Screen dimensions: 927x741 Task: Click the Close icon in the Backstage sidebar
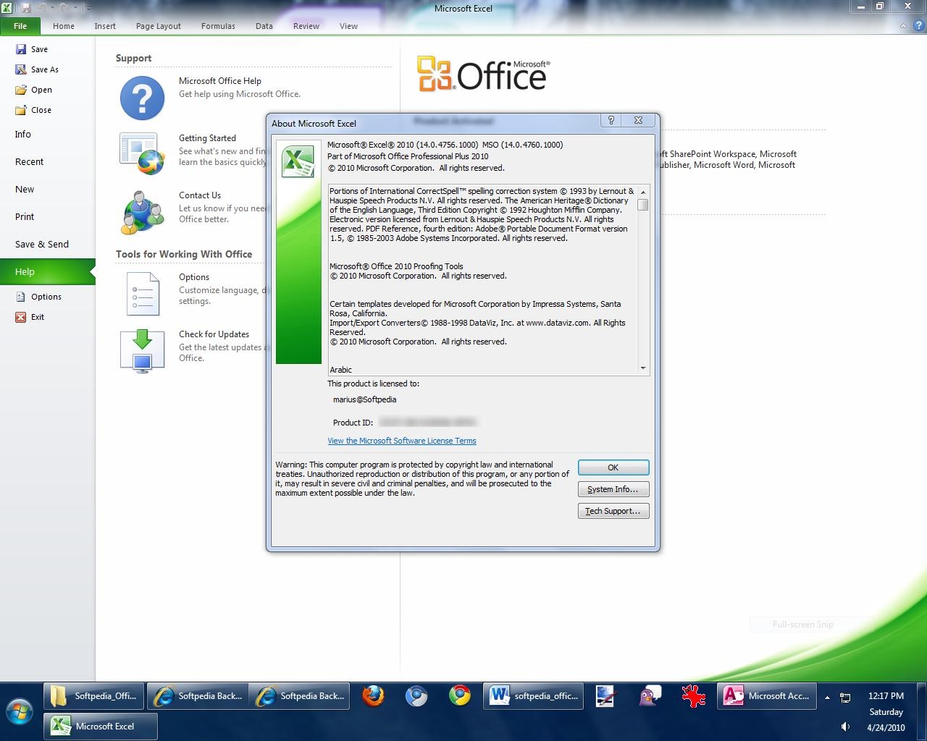(20, 110)
